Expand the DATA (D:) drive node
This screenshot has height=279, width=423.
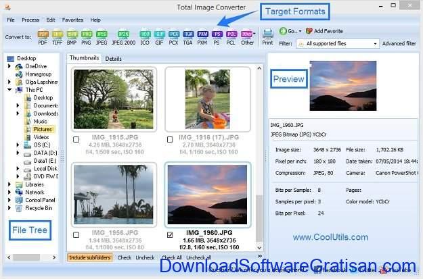[18, 153]
